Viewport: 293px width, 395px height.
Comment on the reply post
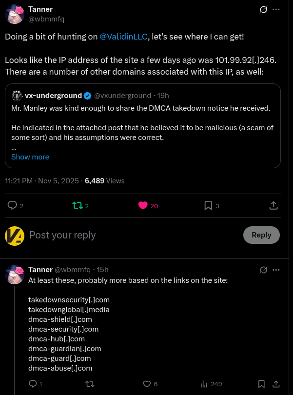tap(33, 384)
